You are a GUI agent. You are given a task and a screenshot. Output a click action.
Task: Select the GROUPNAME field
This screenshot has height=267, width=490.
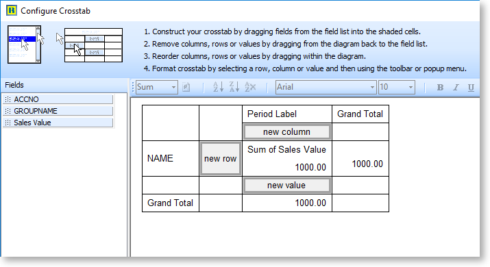58,111
